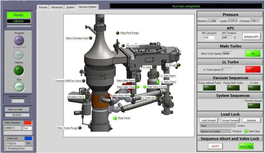The height and width of the screenshot is (153, 265).
Task: Click the Initialize APC button
Action: [251, 37]
